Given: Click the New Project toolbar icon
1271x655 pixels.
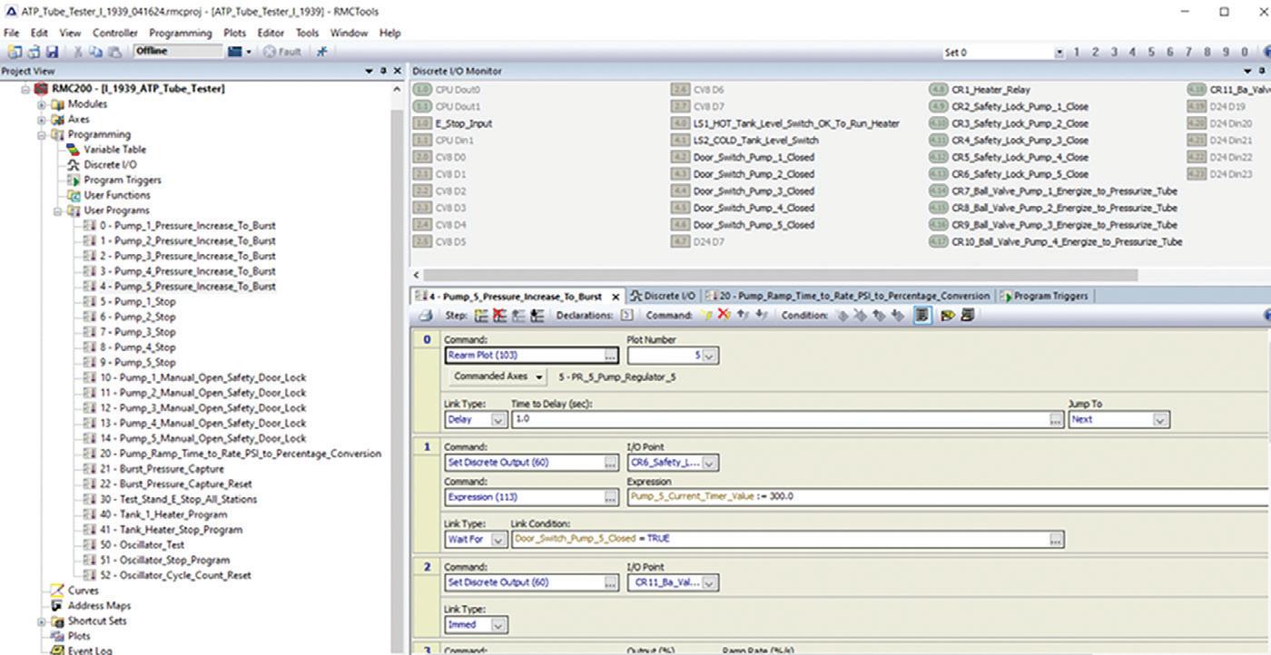Looking at the screenshot, I should coord(15,52).
